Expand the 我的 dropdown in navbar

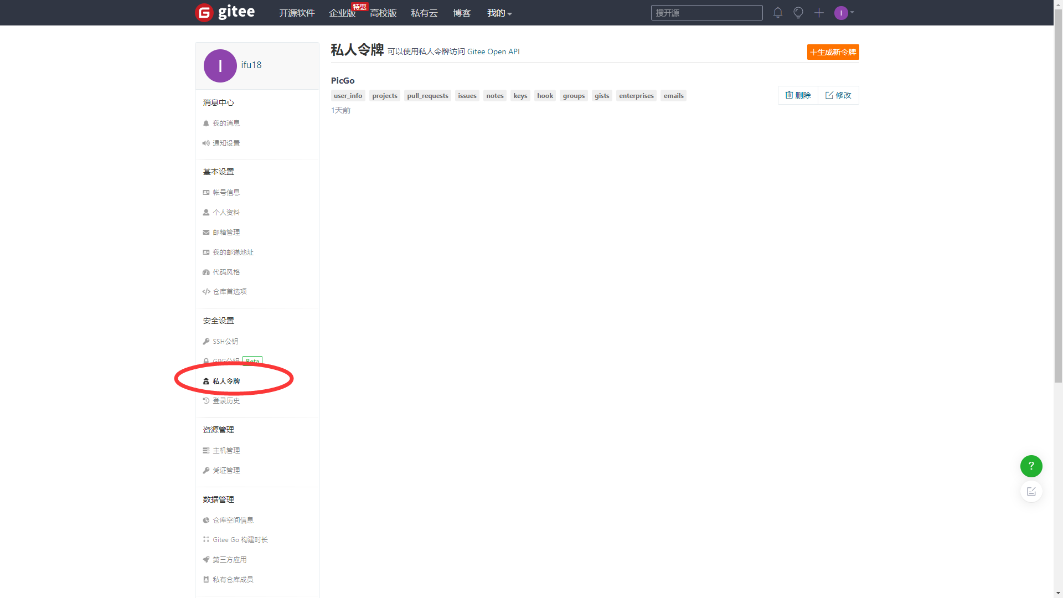499,13
